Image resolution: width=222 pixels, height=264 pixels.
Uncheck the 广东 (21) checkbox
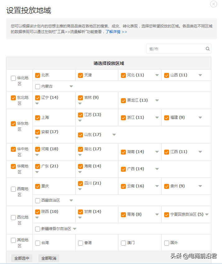coord(38,166)
